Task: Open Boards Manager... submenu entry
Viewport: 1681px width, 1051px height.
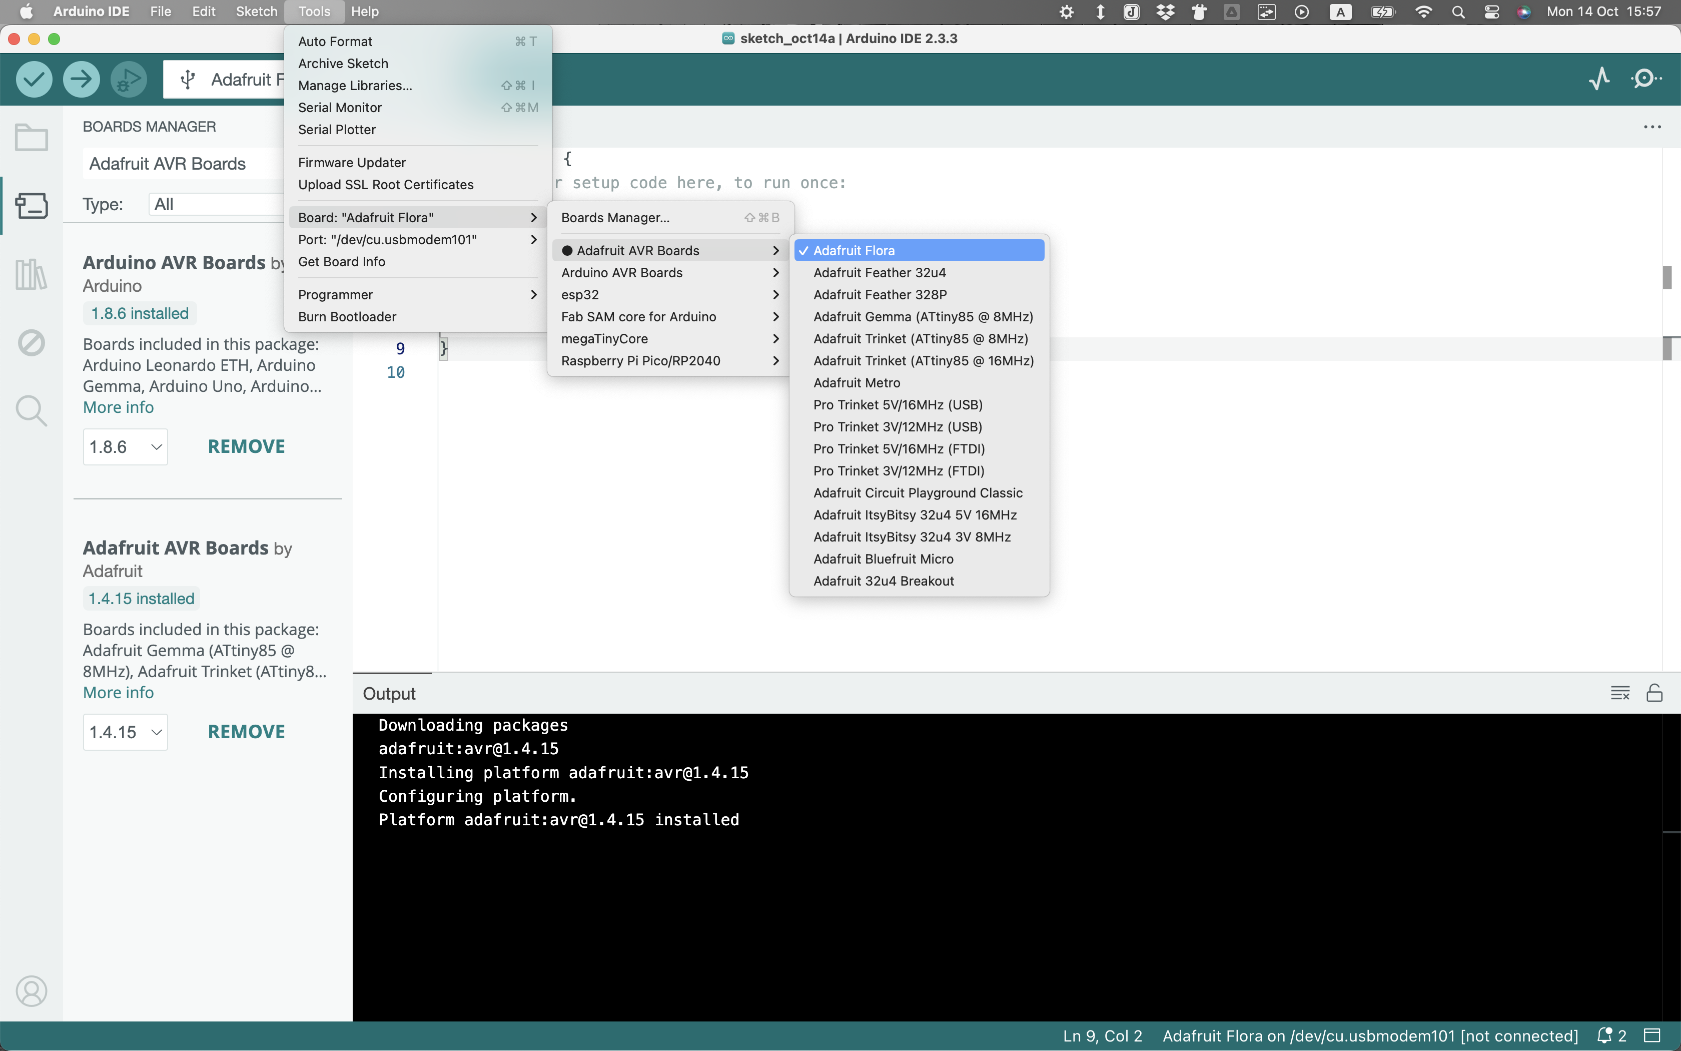Action: pos(670,218)
